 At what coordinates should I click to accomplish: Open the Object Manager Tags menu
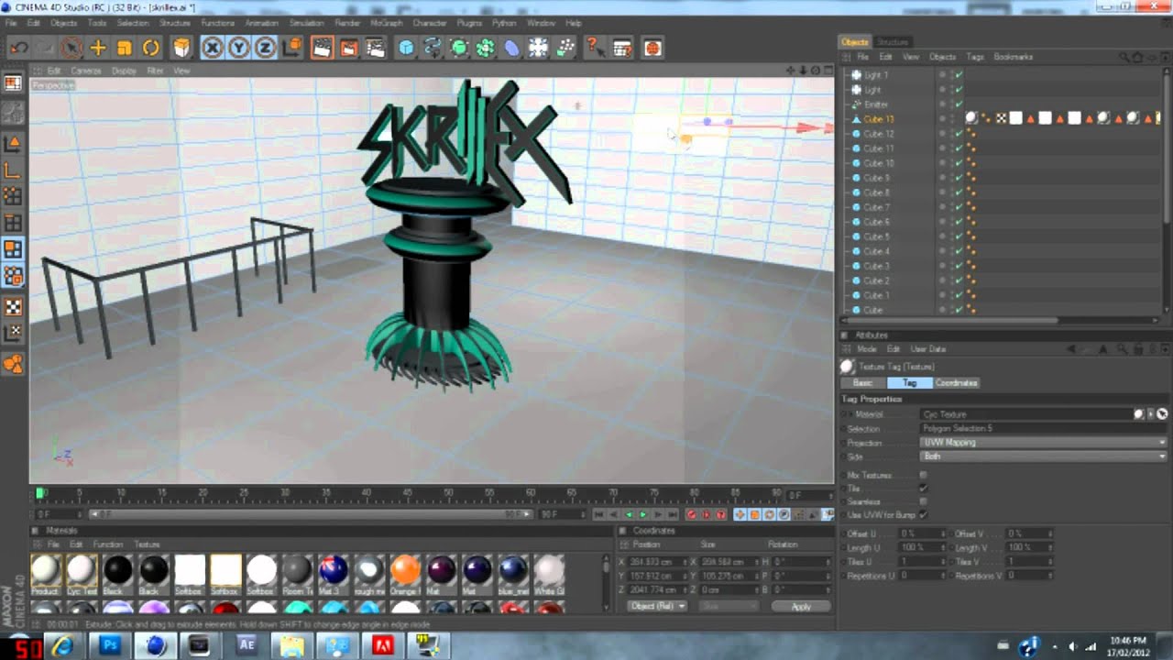tap(975, 57)
